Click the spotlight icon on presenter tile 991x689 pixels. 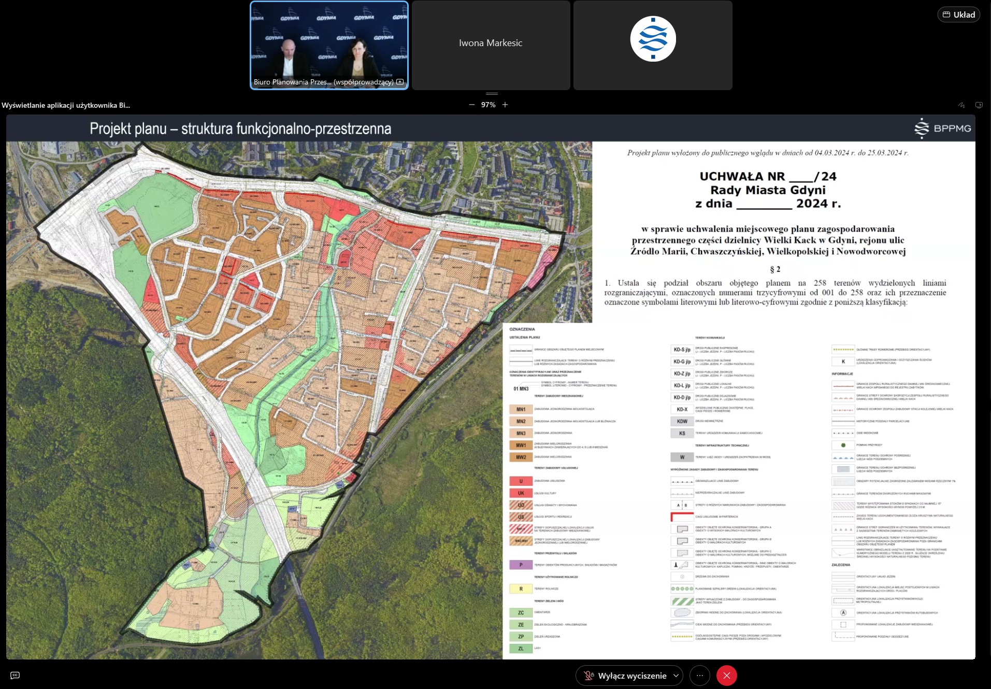coord(400,82)
